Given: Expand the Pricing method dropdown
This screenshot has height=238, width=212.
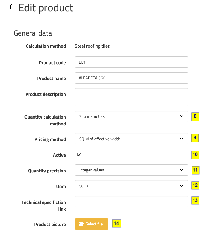Looking at the screenshot, I should [131, 139].
